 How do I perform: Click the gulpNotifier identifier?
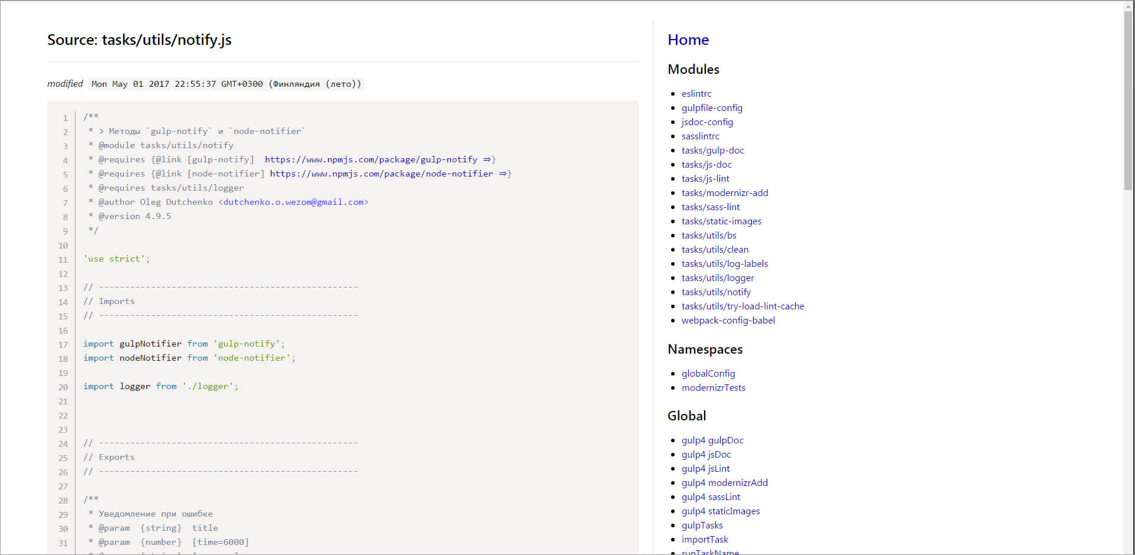[151, 344]
